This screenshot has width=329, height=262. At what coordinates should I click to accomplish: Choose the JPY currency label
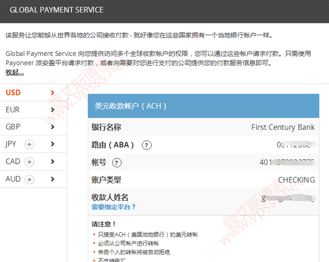click(x=11, y=144)
